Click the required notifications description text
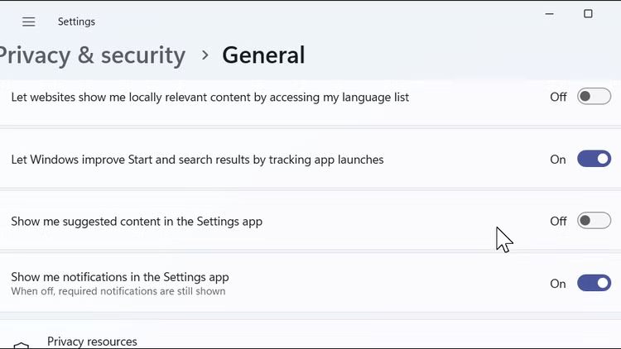Screen dimensions: 621x349 118,291
